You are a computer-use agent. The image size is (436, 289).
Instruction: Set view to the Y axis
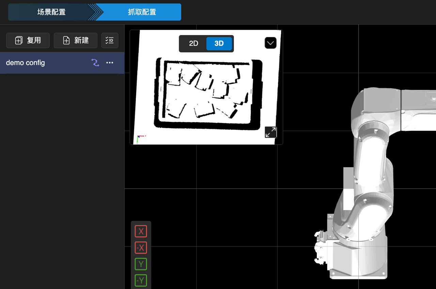(x=141, y=264)
